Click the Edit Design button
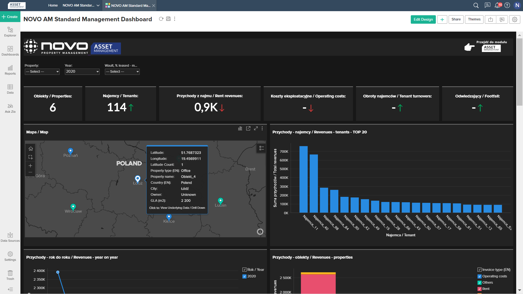The image size is (523, 294). [423, 19]
